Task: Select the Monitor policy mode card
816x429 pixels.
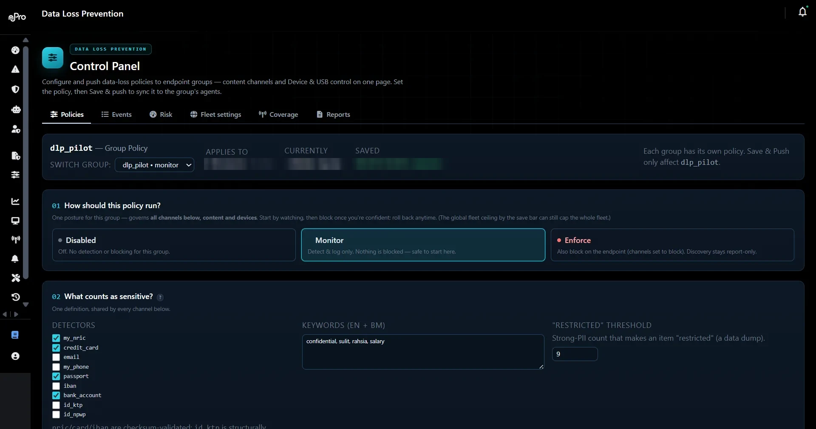Action: click(423, 245)
